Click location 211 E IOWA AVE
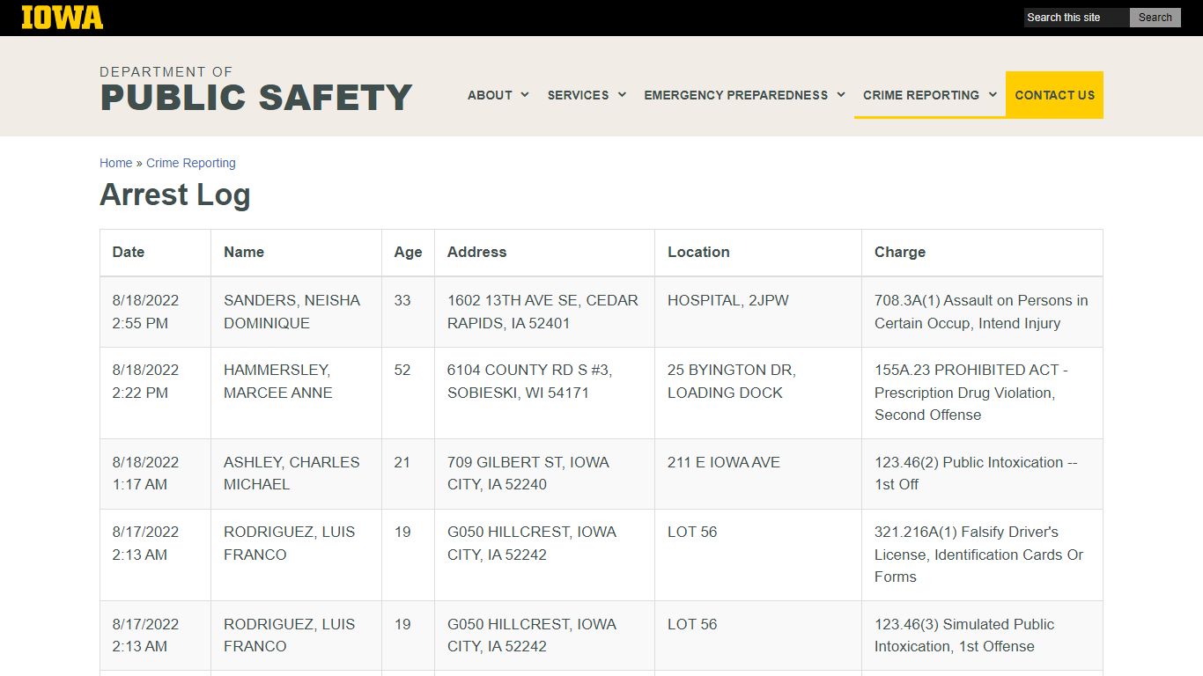The image size is (1203, 676). coord(724,462)
